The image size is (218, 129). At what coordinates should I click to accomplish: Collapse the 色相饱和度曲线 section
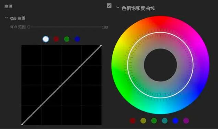118,7
